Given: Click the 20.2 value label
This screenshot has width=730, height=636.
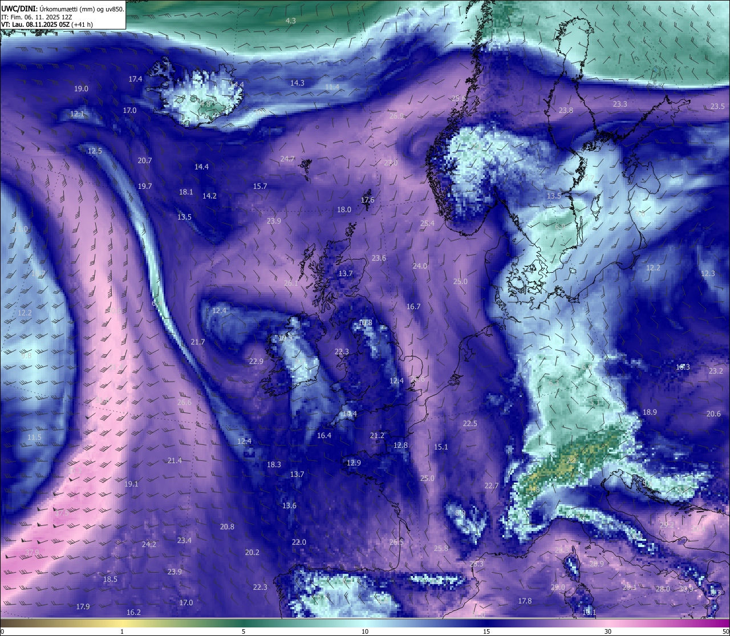Looking at the screenshot, I should coord(252,553).
